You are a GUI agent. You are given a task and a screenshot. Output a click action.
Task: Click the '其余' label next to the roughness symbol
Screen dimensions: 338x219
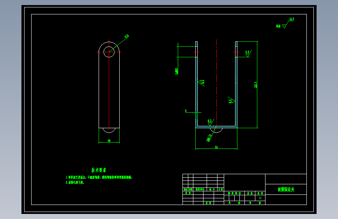(278, 26)
